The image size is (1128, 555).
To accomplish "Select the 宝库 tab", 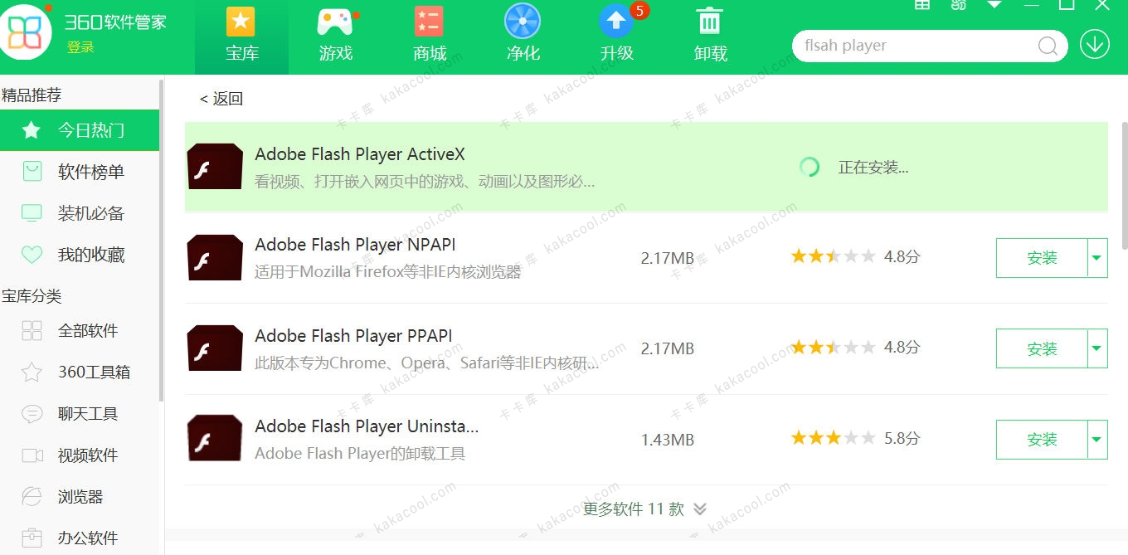I will (242, 37).
